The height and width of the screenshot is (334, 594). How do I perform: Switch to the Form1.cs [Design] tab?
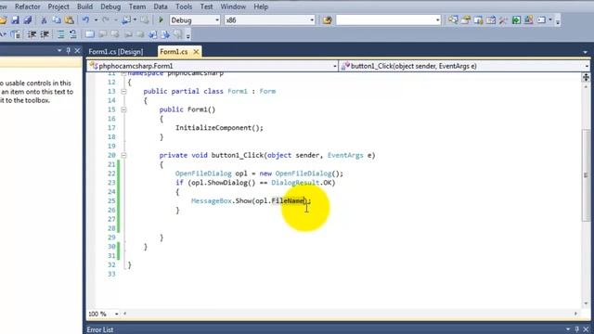pos(115,52)
